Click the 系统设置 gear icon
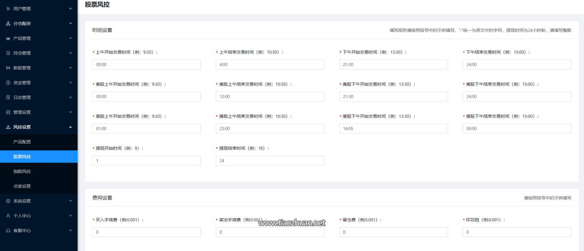This screenshot has width=584, height=251. (8, 201)
